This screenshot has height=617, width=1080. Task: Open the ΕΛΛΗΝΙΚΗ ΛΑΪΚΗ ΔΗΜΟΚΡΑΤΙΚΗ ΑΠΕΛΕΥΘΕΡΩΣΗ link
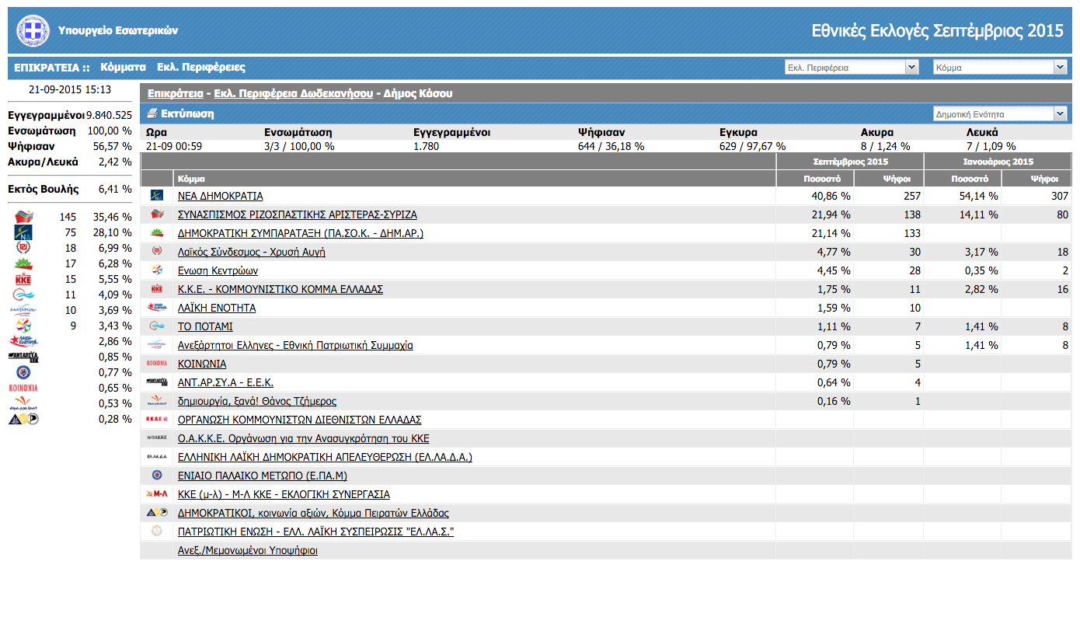coord(325,457)
